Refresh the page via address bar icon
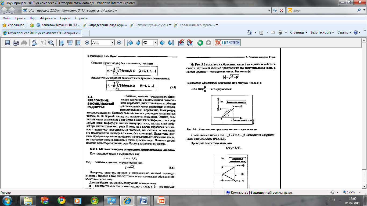 tap(275, 10)
